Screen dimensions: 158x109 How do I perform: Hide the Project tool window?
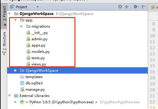click(x=144, y=7)
